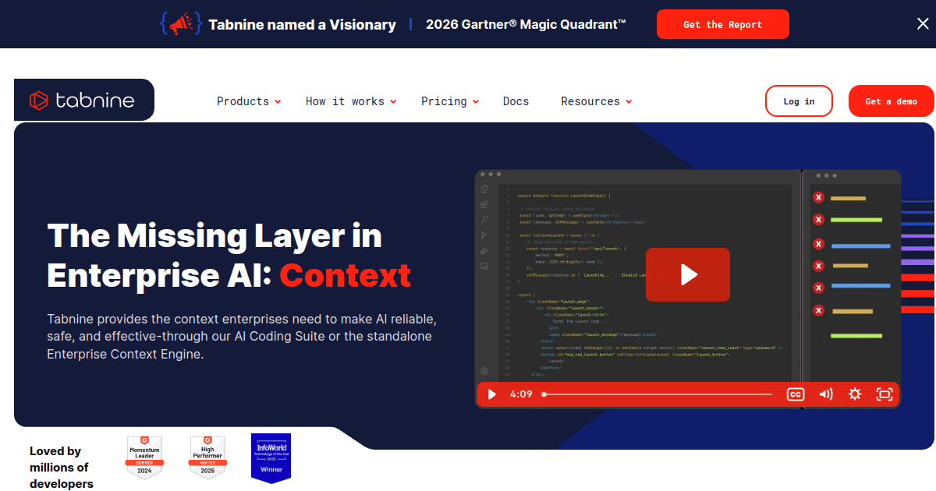Expand the Pricing dropdown
936x491 pixels.
click(x=450, y=101)
